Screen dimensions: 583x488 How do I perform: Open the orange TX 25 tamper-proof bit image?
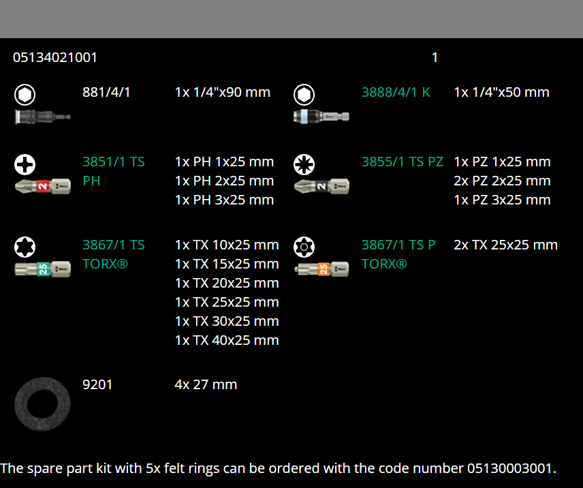pyautogui.click(x=321, y=269)
